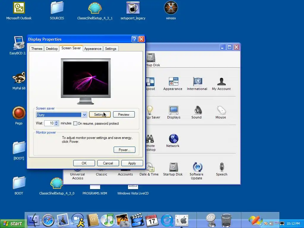Open Software Update preference icon

coord(197,171)
